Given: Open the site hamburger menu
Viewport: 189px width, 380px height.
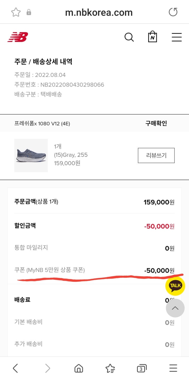Looking at the screenshot, I should (x=177, y=37).
